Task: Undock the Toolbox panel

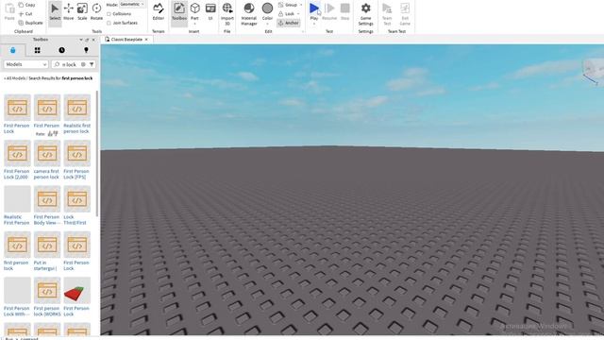Action: (x=87, y=40)
